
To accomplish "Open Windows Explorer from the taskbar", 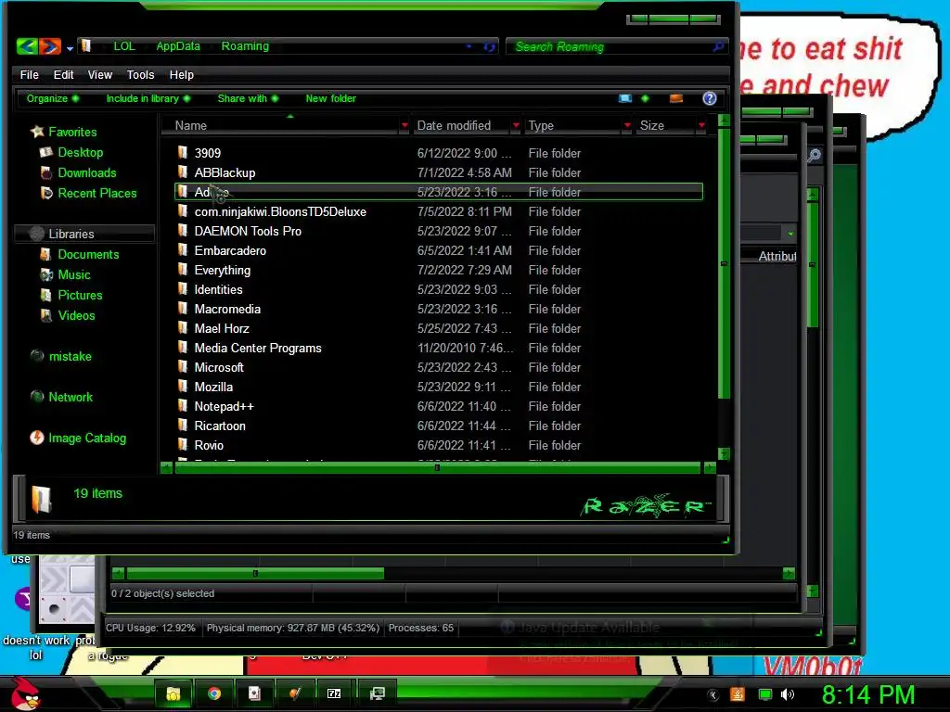I will point(173,693).
